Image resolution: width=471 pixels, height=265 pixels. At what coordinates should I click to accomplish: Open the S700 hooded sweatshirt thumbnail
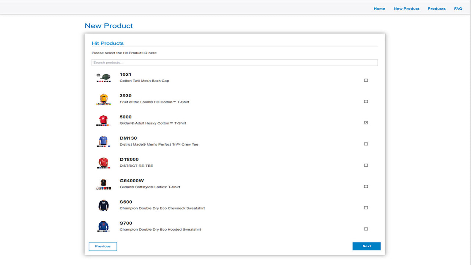tap(103, 226)
